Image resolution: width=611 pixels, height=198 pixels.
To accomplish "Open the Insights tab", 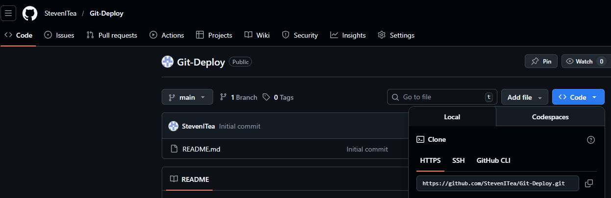I will (348, 35).
